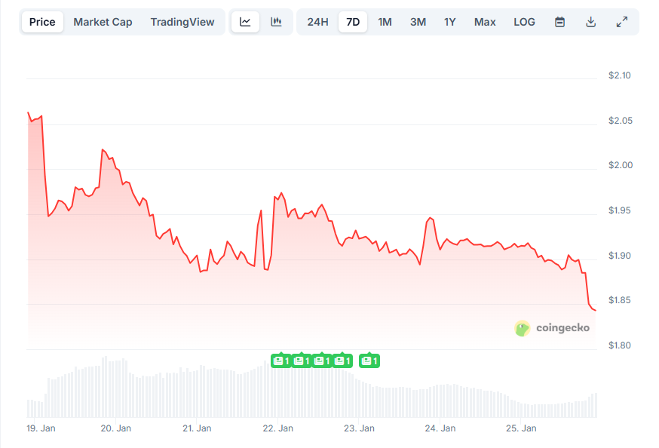Click the first green event marker above Jan 22

click(x=280, y=361)
